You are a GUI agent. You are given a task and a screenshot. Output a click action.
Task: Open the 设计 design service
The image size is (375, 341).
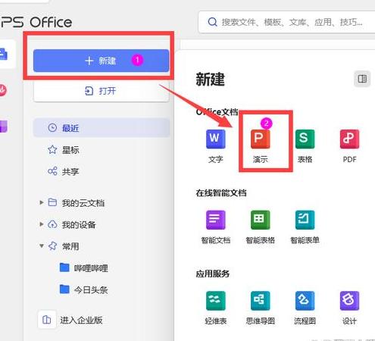(349, 308)
